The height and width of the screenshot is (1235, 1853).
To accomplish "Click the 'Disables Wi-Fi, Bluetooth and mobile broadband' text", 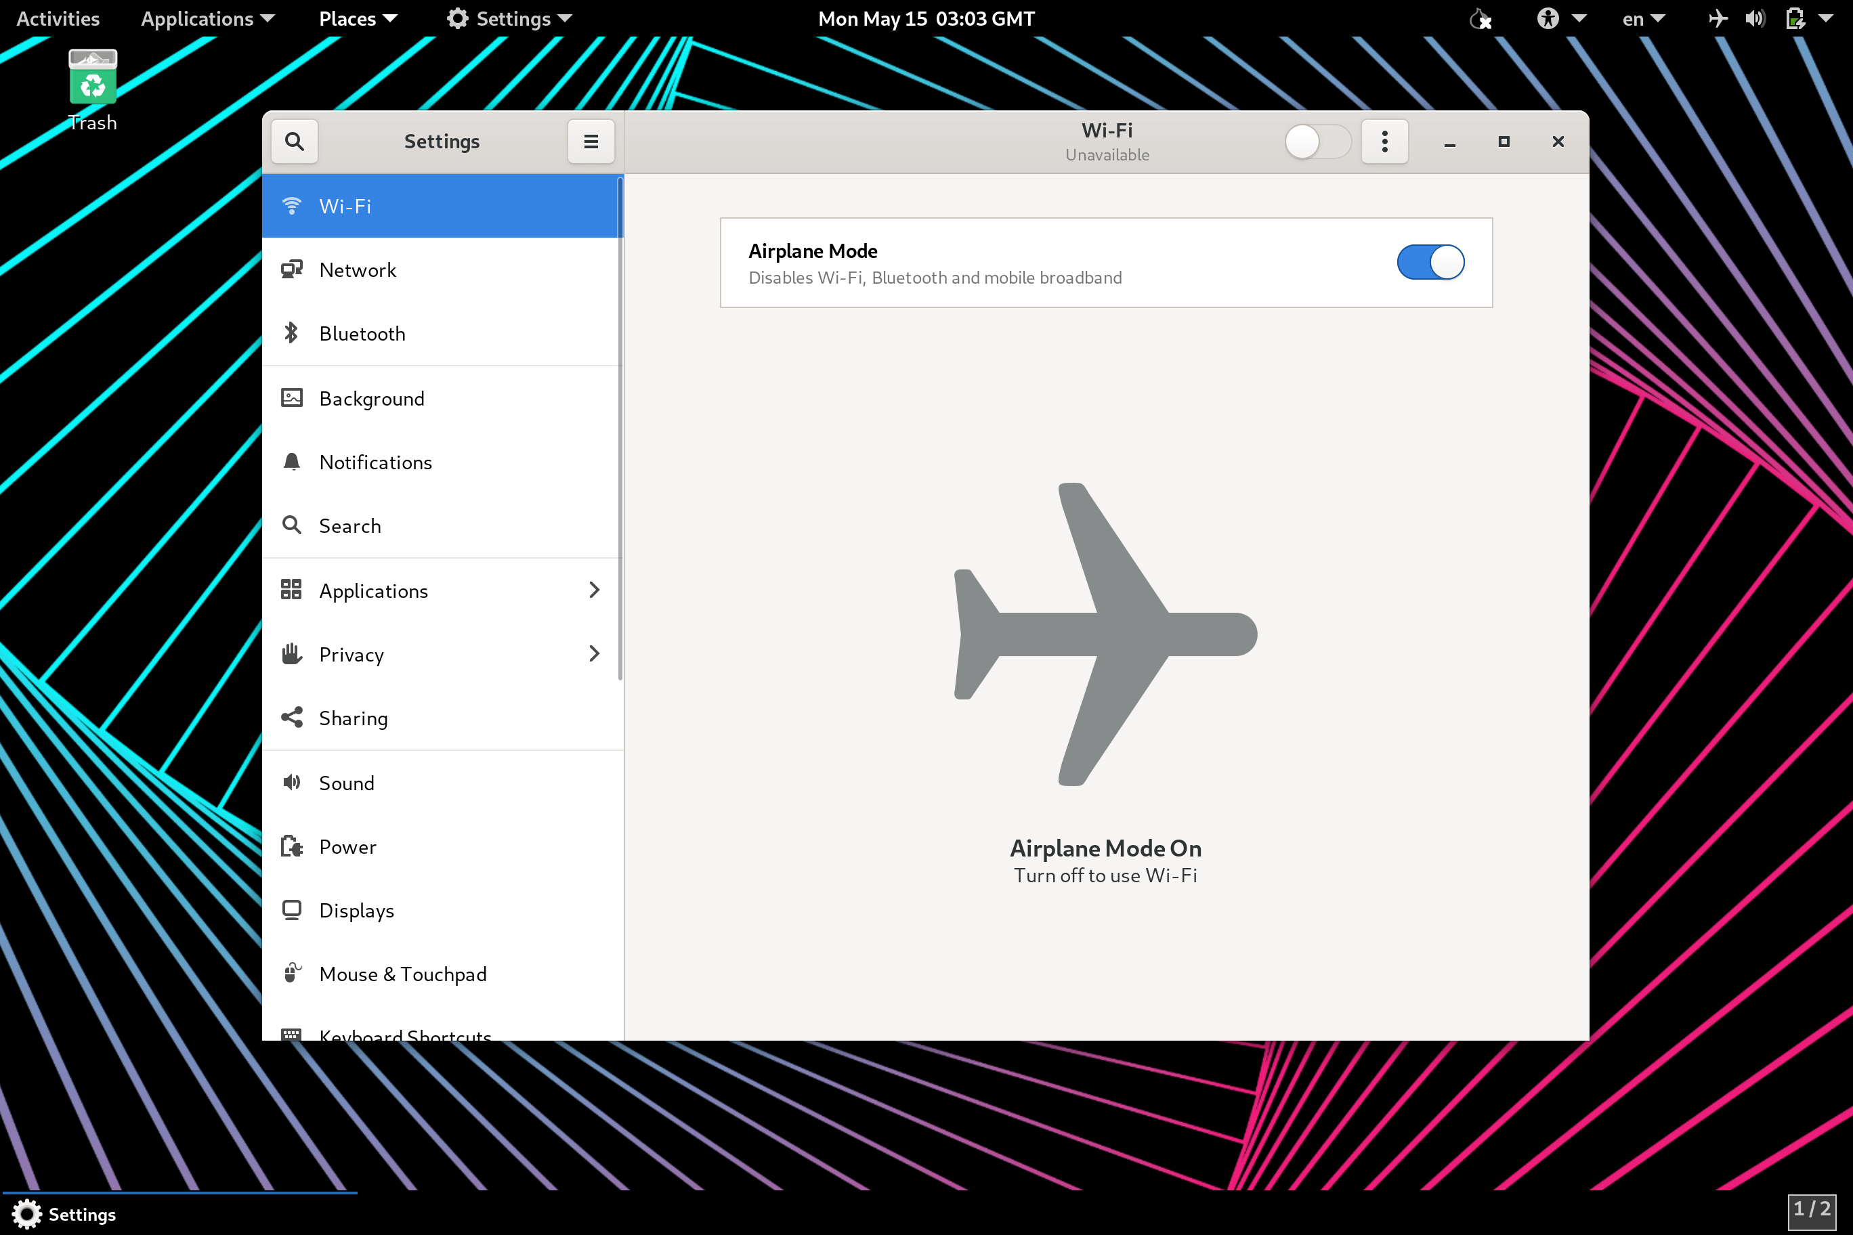I will click(935, 278).
